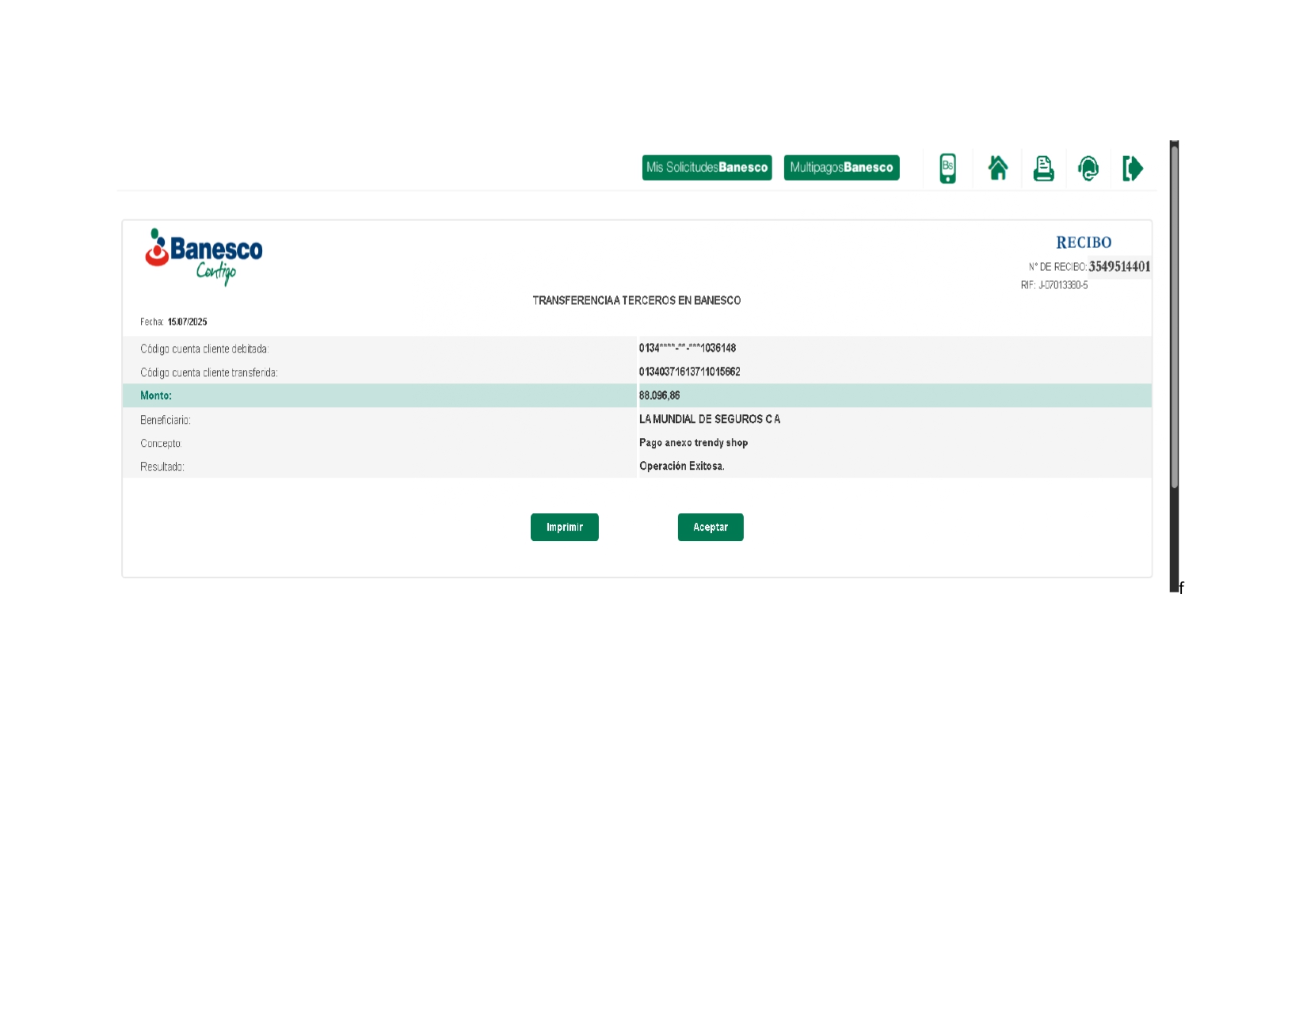Image resolution: width=1307 pixels, height=1010 pixels.
Task: Click the Operación Exitosa result text
Action: tap(681, 467)
